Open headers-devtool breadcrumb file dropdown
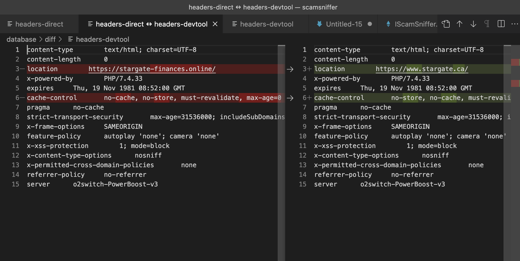 pos(102,39)
